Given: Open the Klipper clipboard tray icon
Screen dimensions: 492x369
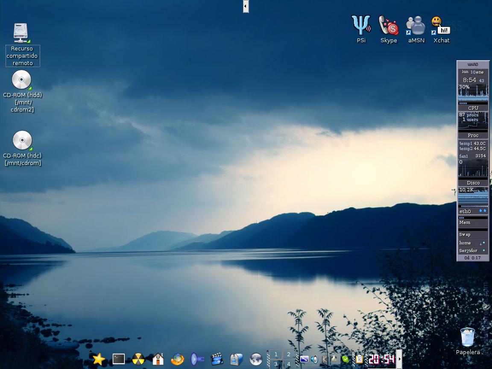Looking at the screenshot, I should pos(359,359).
